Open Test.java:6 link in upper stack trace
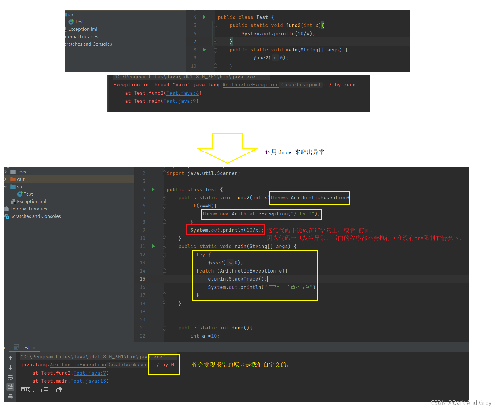Viewport: 496px width, 409px height. 183,93
